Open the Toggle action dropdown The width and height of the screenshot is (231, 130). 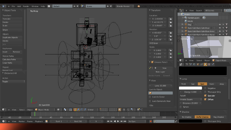[13, 81]
